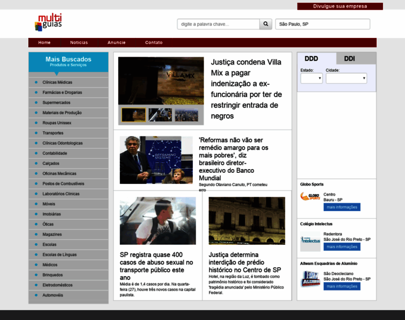This screenshot has width=405, height=320.
Task: Open Brinquedos category
Action: coord(68,275)
